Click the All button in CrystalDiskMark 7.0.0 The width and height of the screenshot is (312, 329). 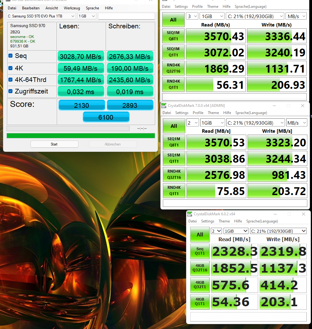tap(174, 126)
